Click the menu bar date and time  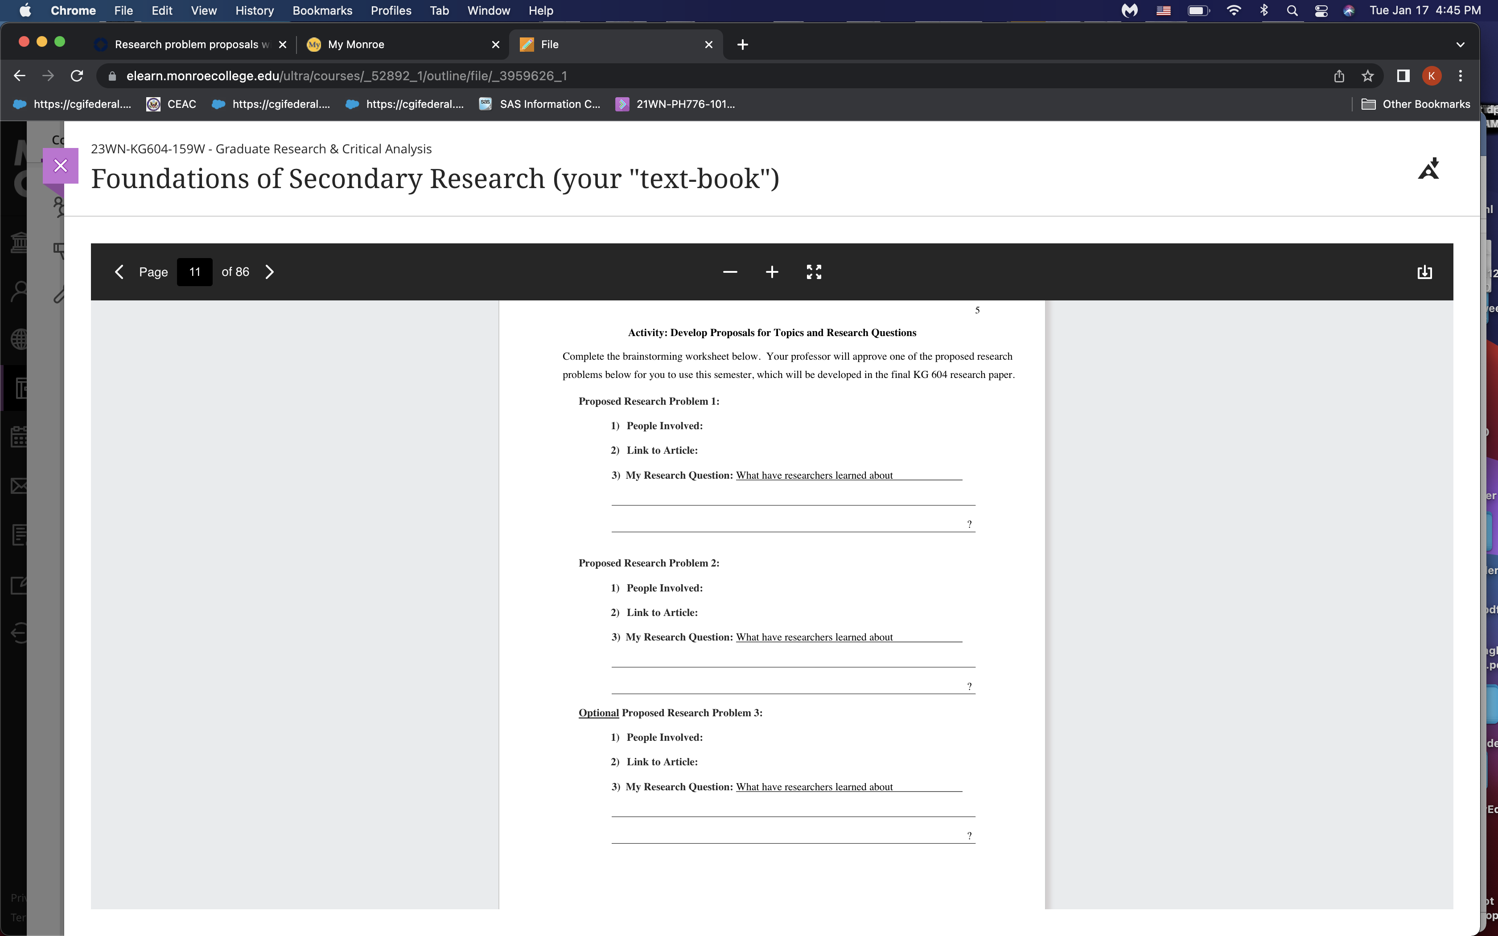point(1425,11)
